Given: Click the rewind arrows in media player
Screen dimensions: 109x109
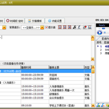Looking at the screenshot, I should (100, 28).
